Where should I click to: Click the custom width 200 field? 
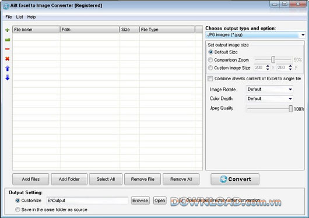pos(259,68)
